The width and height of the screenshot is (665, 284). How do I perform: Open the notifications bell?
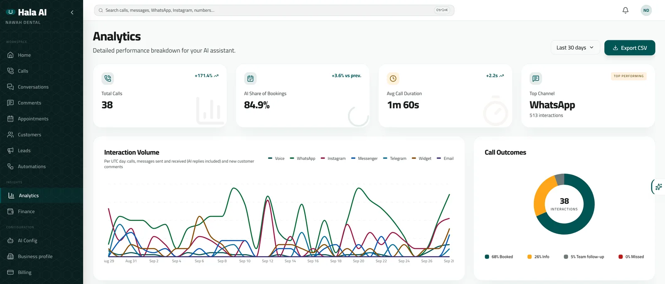coord(626,10)
